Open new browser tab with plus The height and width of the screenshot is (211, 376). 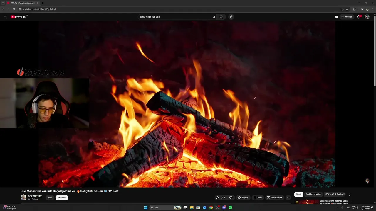pyautogui.click(x=43, y=3)
